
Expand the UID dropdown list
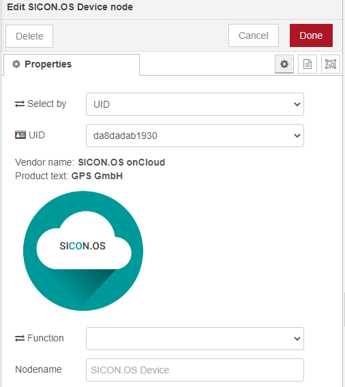(195, 136)
